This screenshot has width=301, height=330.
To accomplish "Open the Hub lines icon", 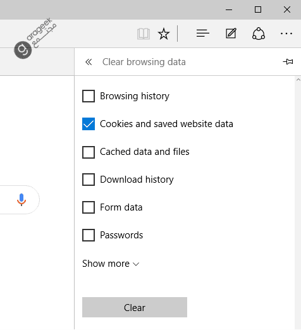I will pyautogui.click(x=202, y=34).
